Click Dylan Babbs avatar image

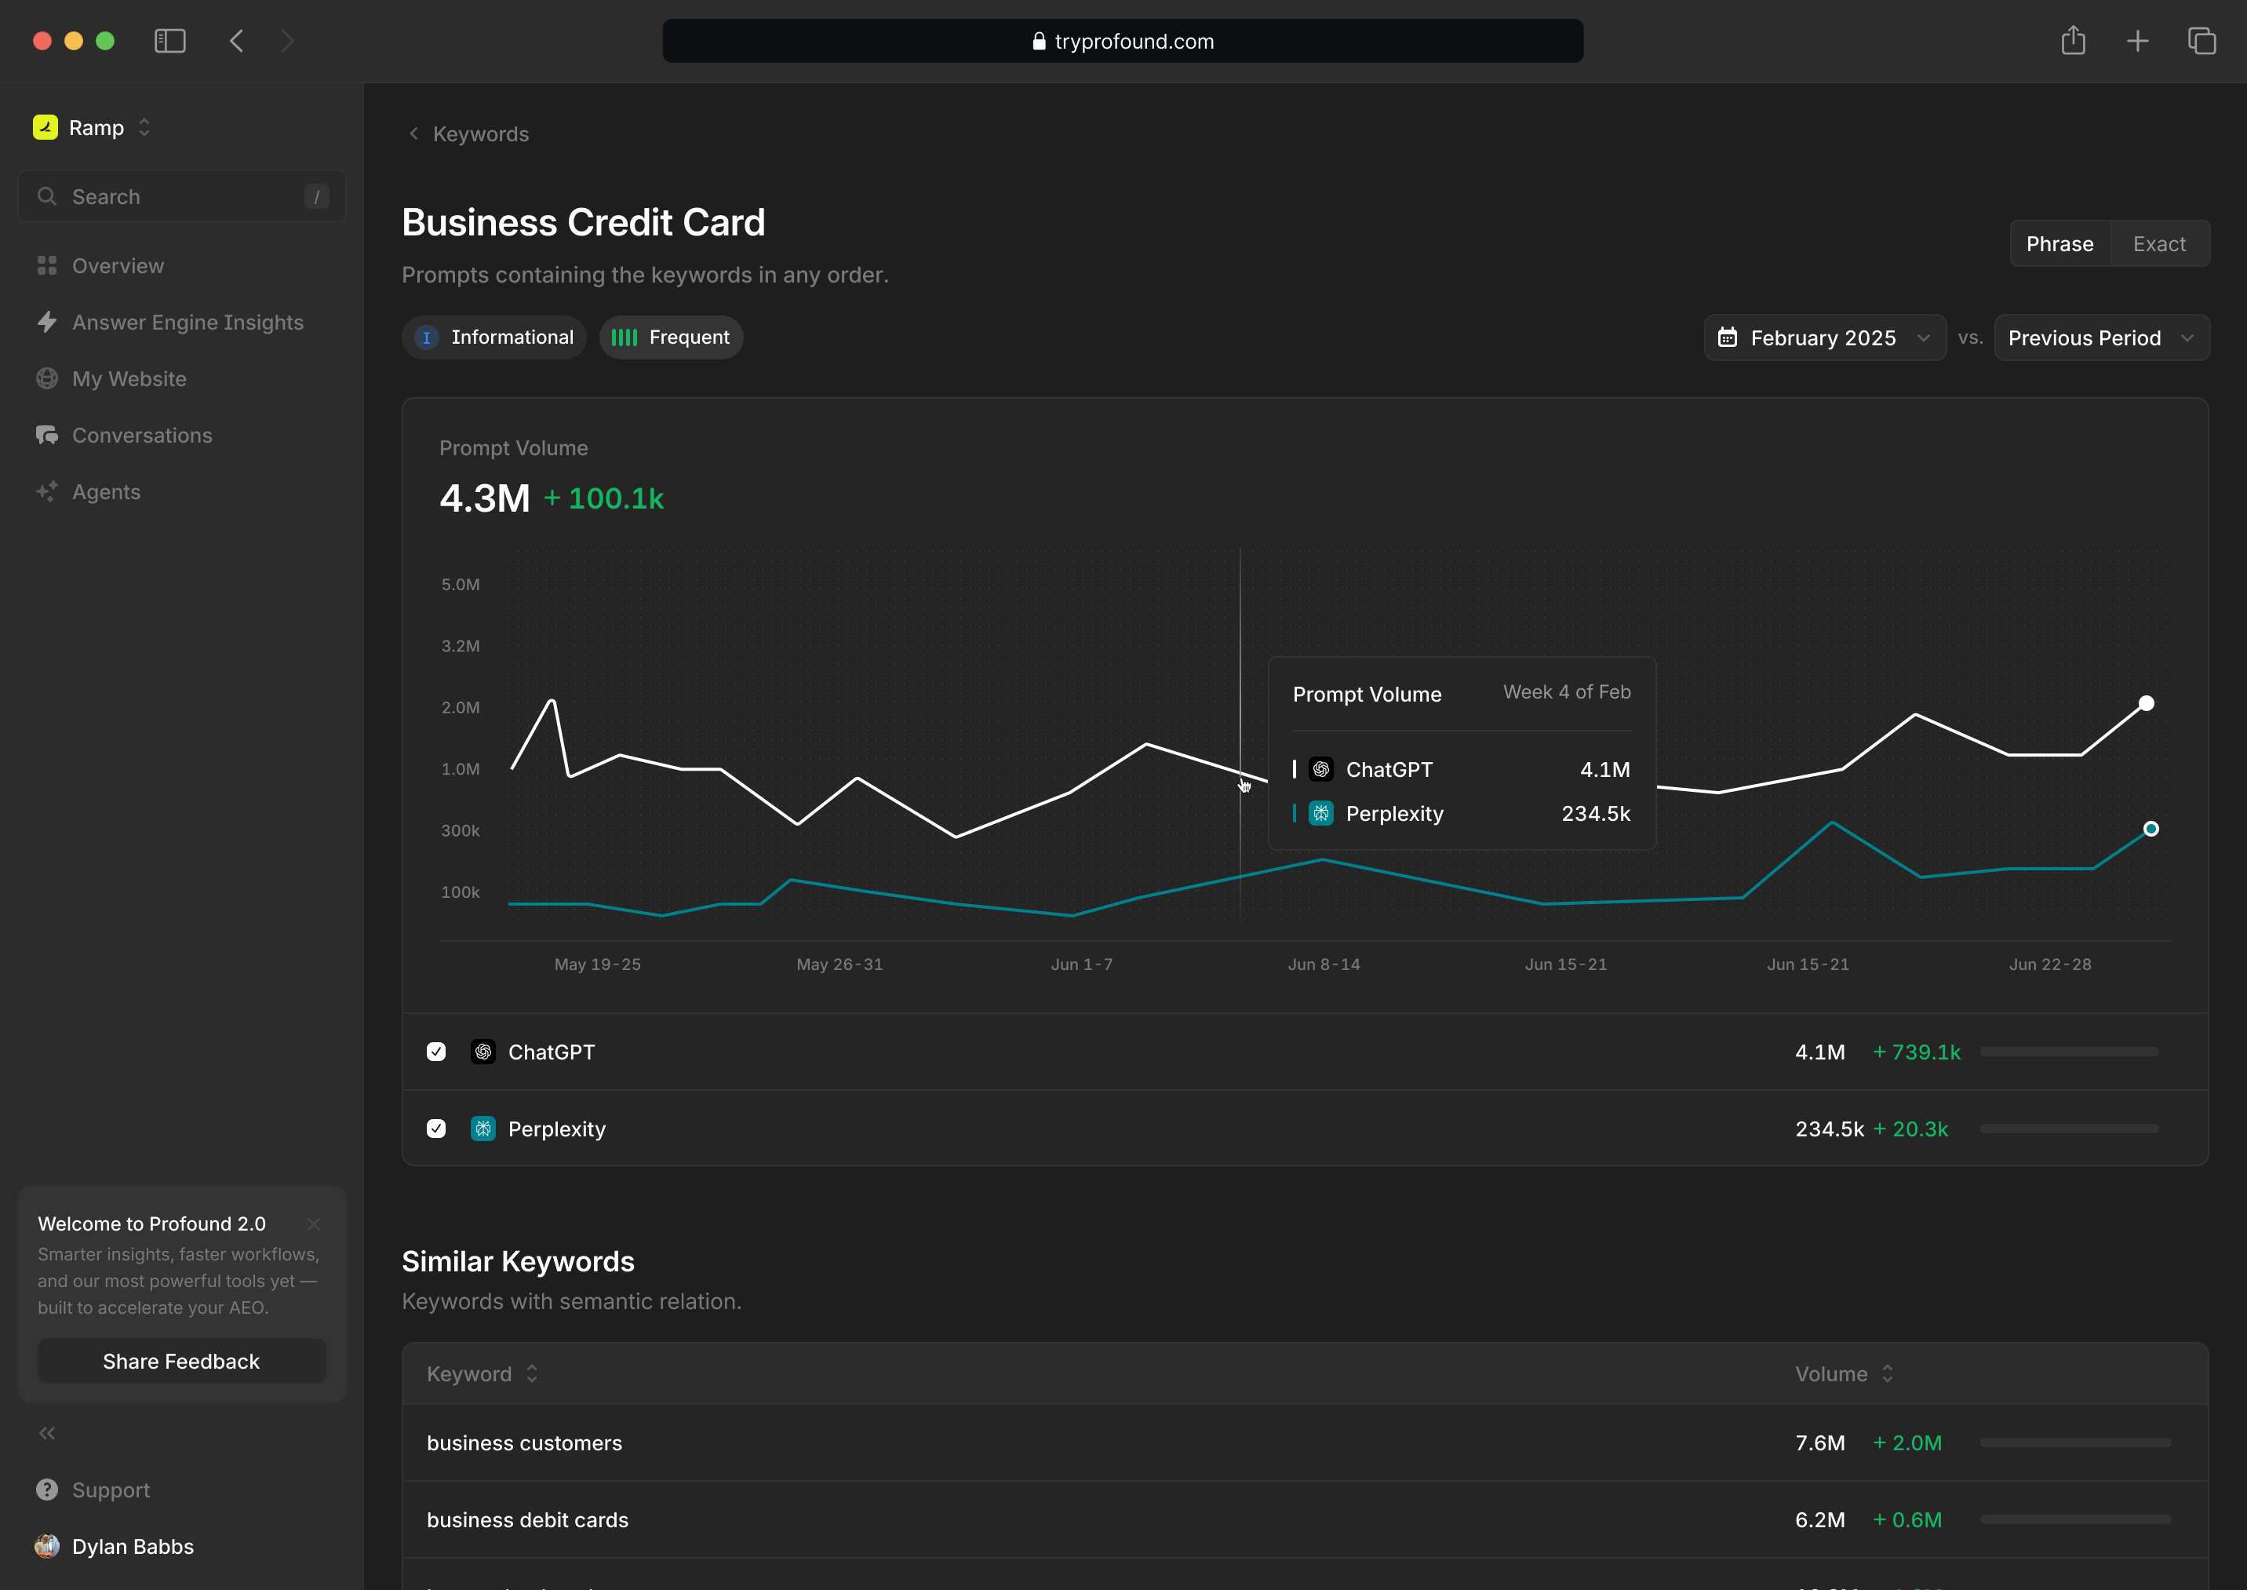point(47,1546)
